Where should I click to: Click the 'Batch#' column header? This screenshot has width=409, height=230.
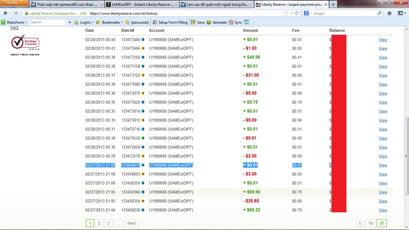[128, 30]
